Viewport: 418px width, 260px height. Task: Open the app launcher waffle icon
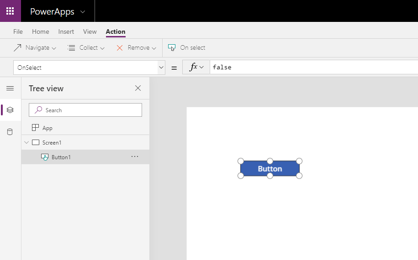coord(10,11)
